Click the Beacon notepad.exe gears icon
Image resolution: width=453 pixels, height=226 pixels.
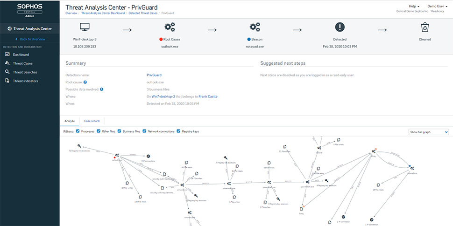(x=255, y=27)
